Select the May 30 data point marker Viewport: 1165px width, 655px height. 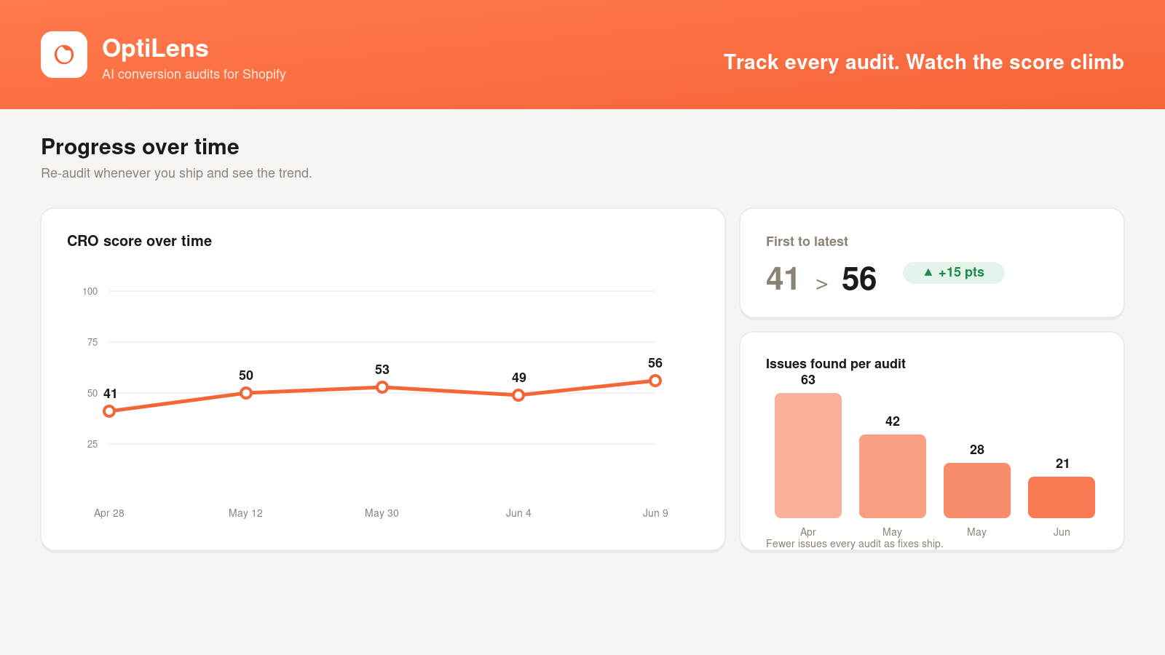(x=382, y=387)
